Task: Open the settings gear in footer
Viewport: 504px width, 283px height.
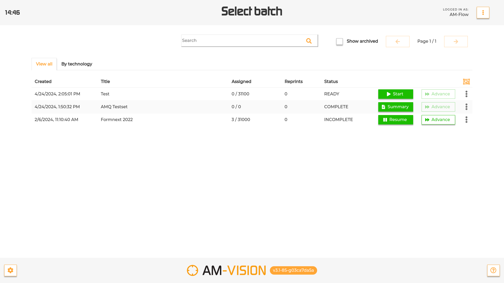Action: tap(10, 270)
